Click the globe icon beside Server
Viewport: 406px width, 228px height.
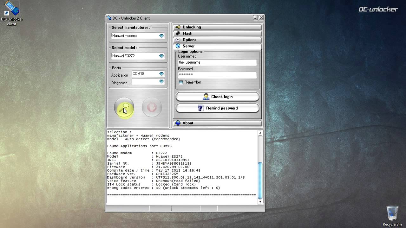[178, 46]
